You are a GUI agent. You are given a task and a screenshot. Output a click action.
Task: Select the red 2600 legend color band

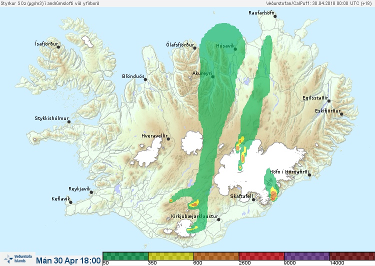pyautogui.click(x=261, y=256)
